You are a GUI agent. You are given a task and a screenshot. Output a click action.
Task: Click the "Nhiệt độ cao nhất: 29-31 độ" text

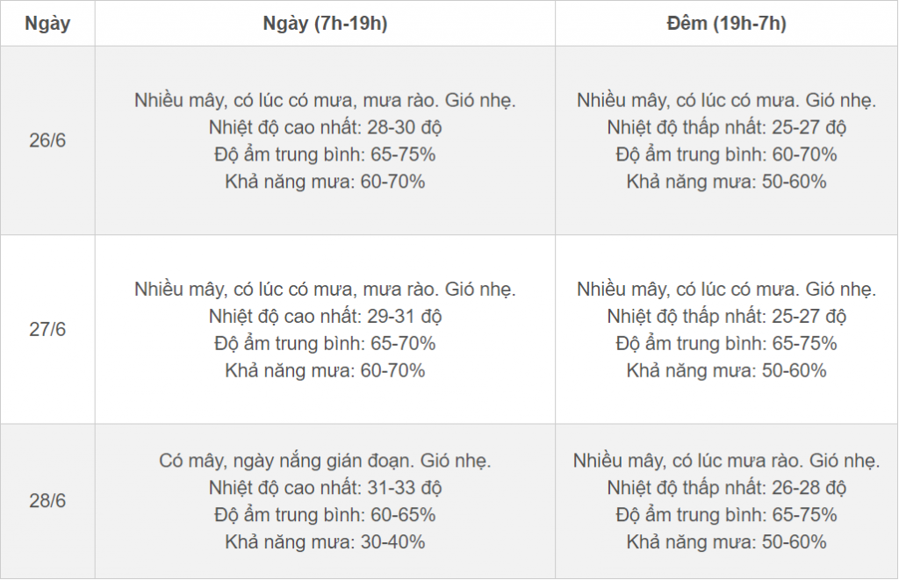click(325, 316)
